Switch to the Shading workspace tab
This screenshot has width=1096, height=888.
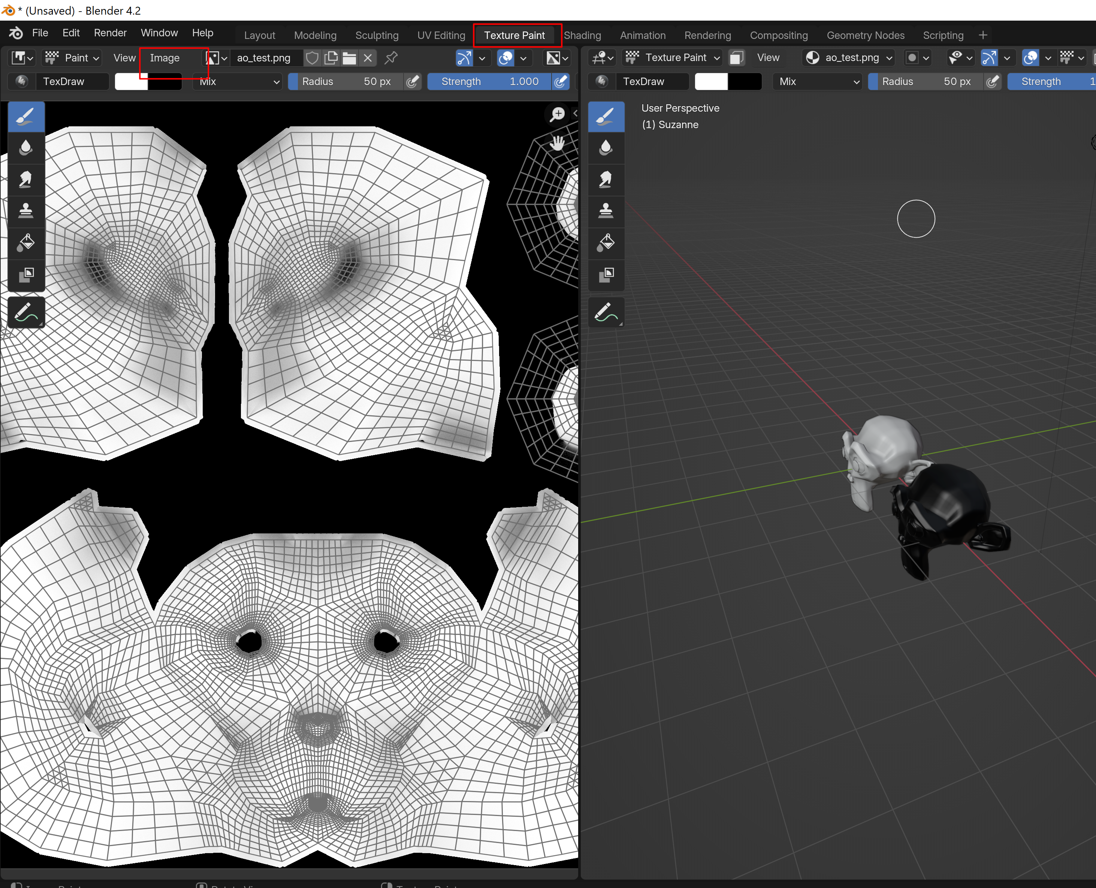(x=582, y=35)
